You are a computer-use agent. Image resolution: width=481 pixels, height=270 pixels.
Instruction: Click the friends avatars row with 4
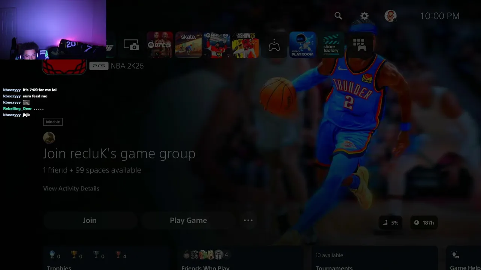205,255
